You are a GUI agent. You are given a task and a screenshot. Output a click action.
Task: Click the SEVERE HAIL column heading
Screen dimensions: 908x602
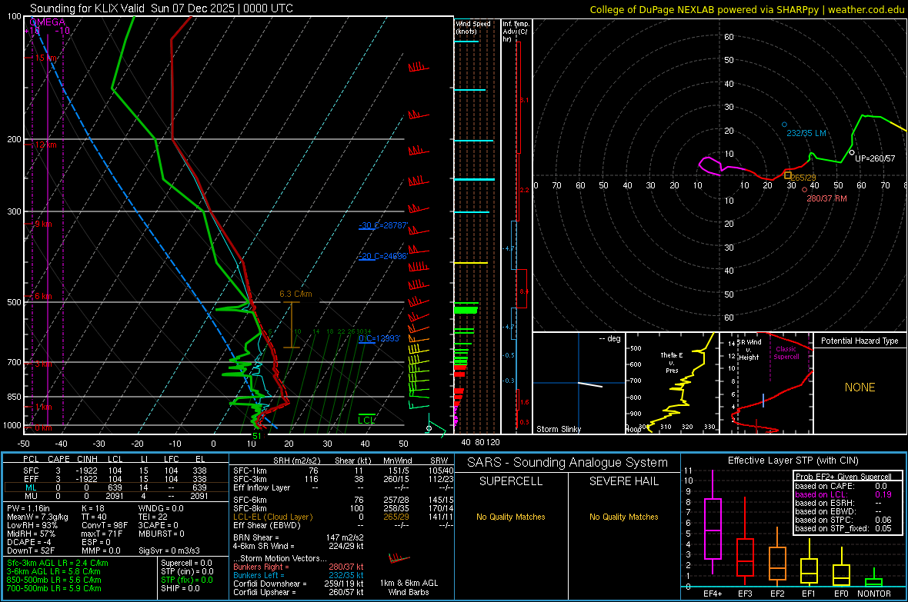pos(623,481)
